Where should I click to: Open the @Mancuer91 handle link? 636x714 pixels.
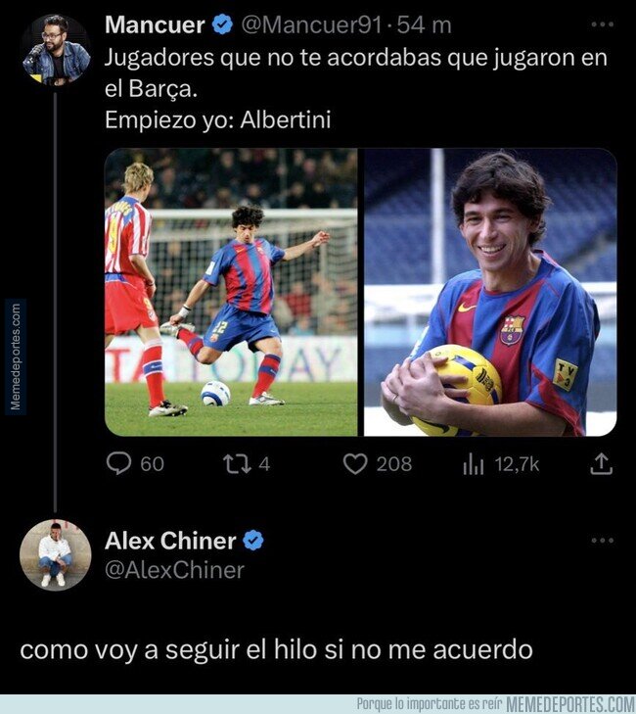[x=311, y=25]
